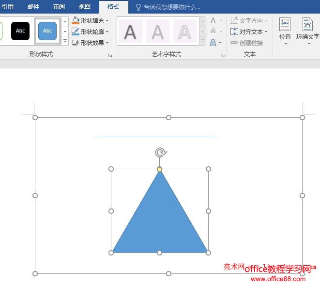Click canvas bottom-left corner handle
Screen dimensions: 320x287
pos(35,273)
